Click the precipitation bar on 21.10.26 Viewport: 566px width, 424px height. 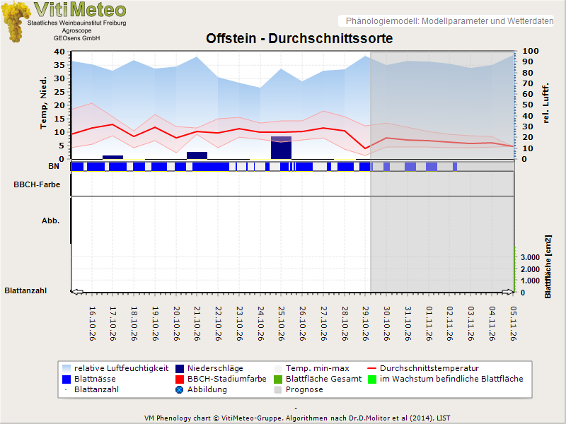(197, 155)
